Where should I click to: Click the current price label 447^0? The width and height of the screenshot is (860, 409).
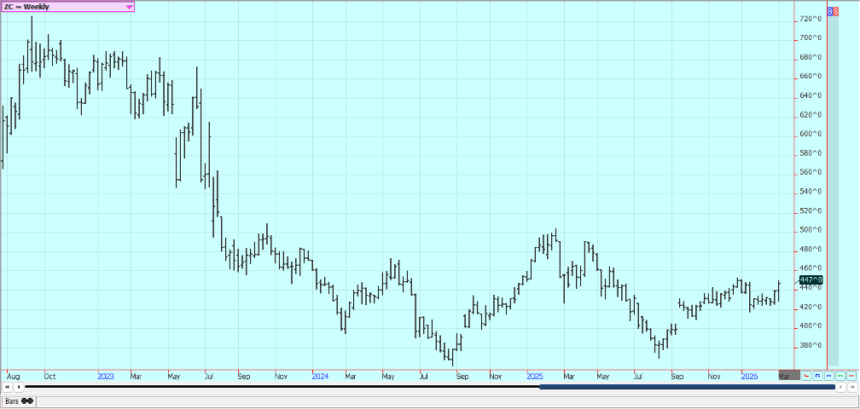coord(811,279)
